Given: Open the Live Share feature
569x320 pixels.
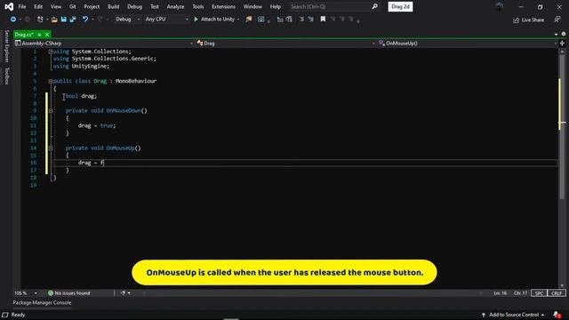Looking at the screenshot, I should click(x=529, y=20).
